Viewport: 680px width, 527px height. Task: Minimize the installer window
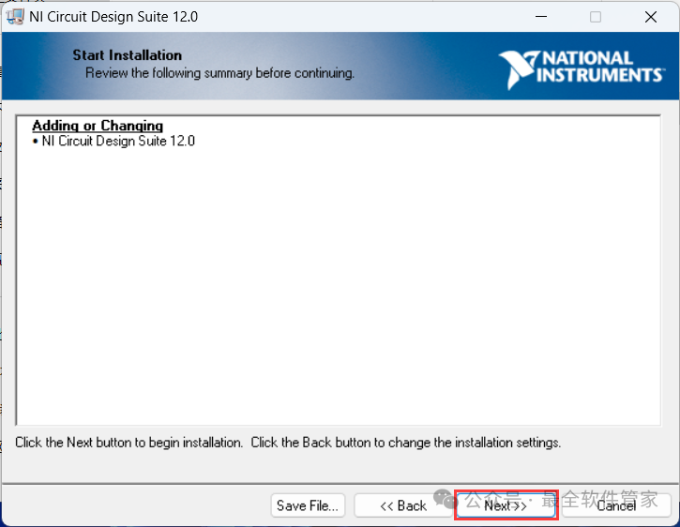point(540,17)
